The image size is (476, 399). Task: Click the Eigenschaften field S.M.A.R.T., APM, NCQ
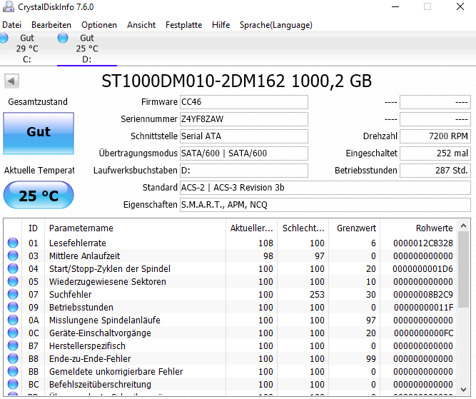coord(325,205)
